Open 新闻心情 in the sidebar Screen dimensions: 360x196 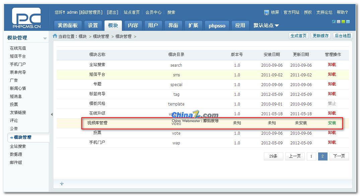[x=18, y=88]
